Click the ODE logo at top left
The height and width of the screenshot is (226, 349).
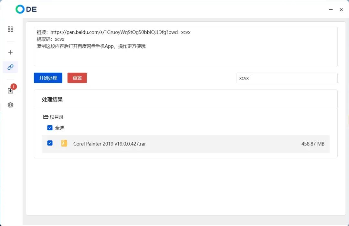pos(26,9)
